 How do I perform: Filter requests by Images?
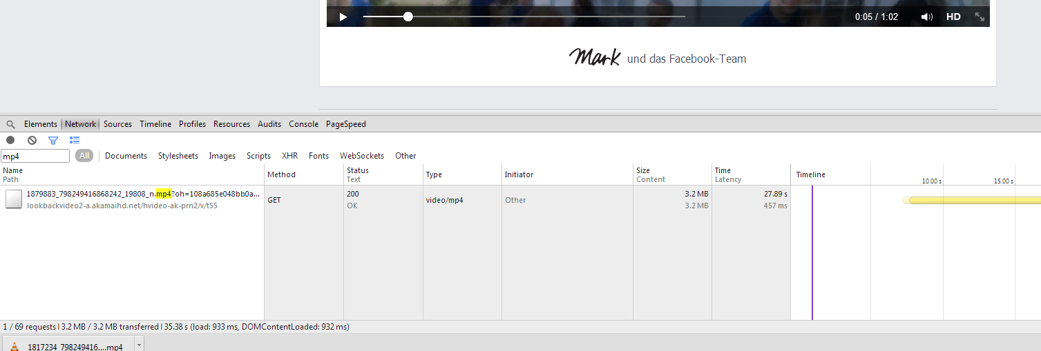(222, 156)
